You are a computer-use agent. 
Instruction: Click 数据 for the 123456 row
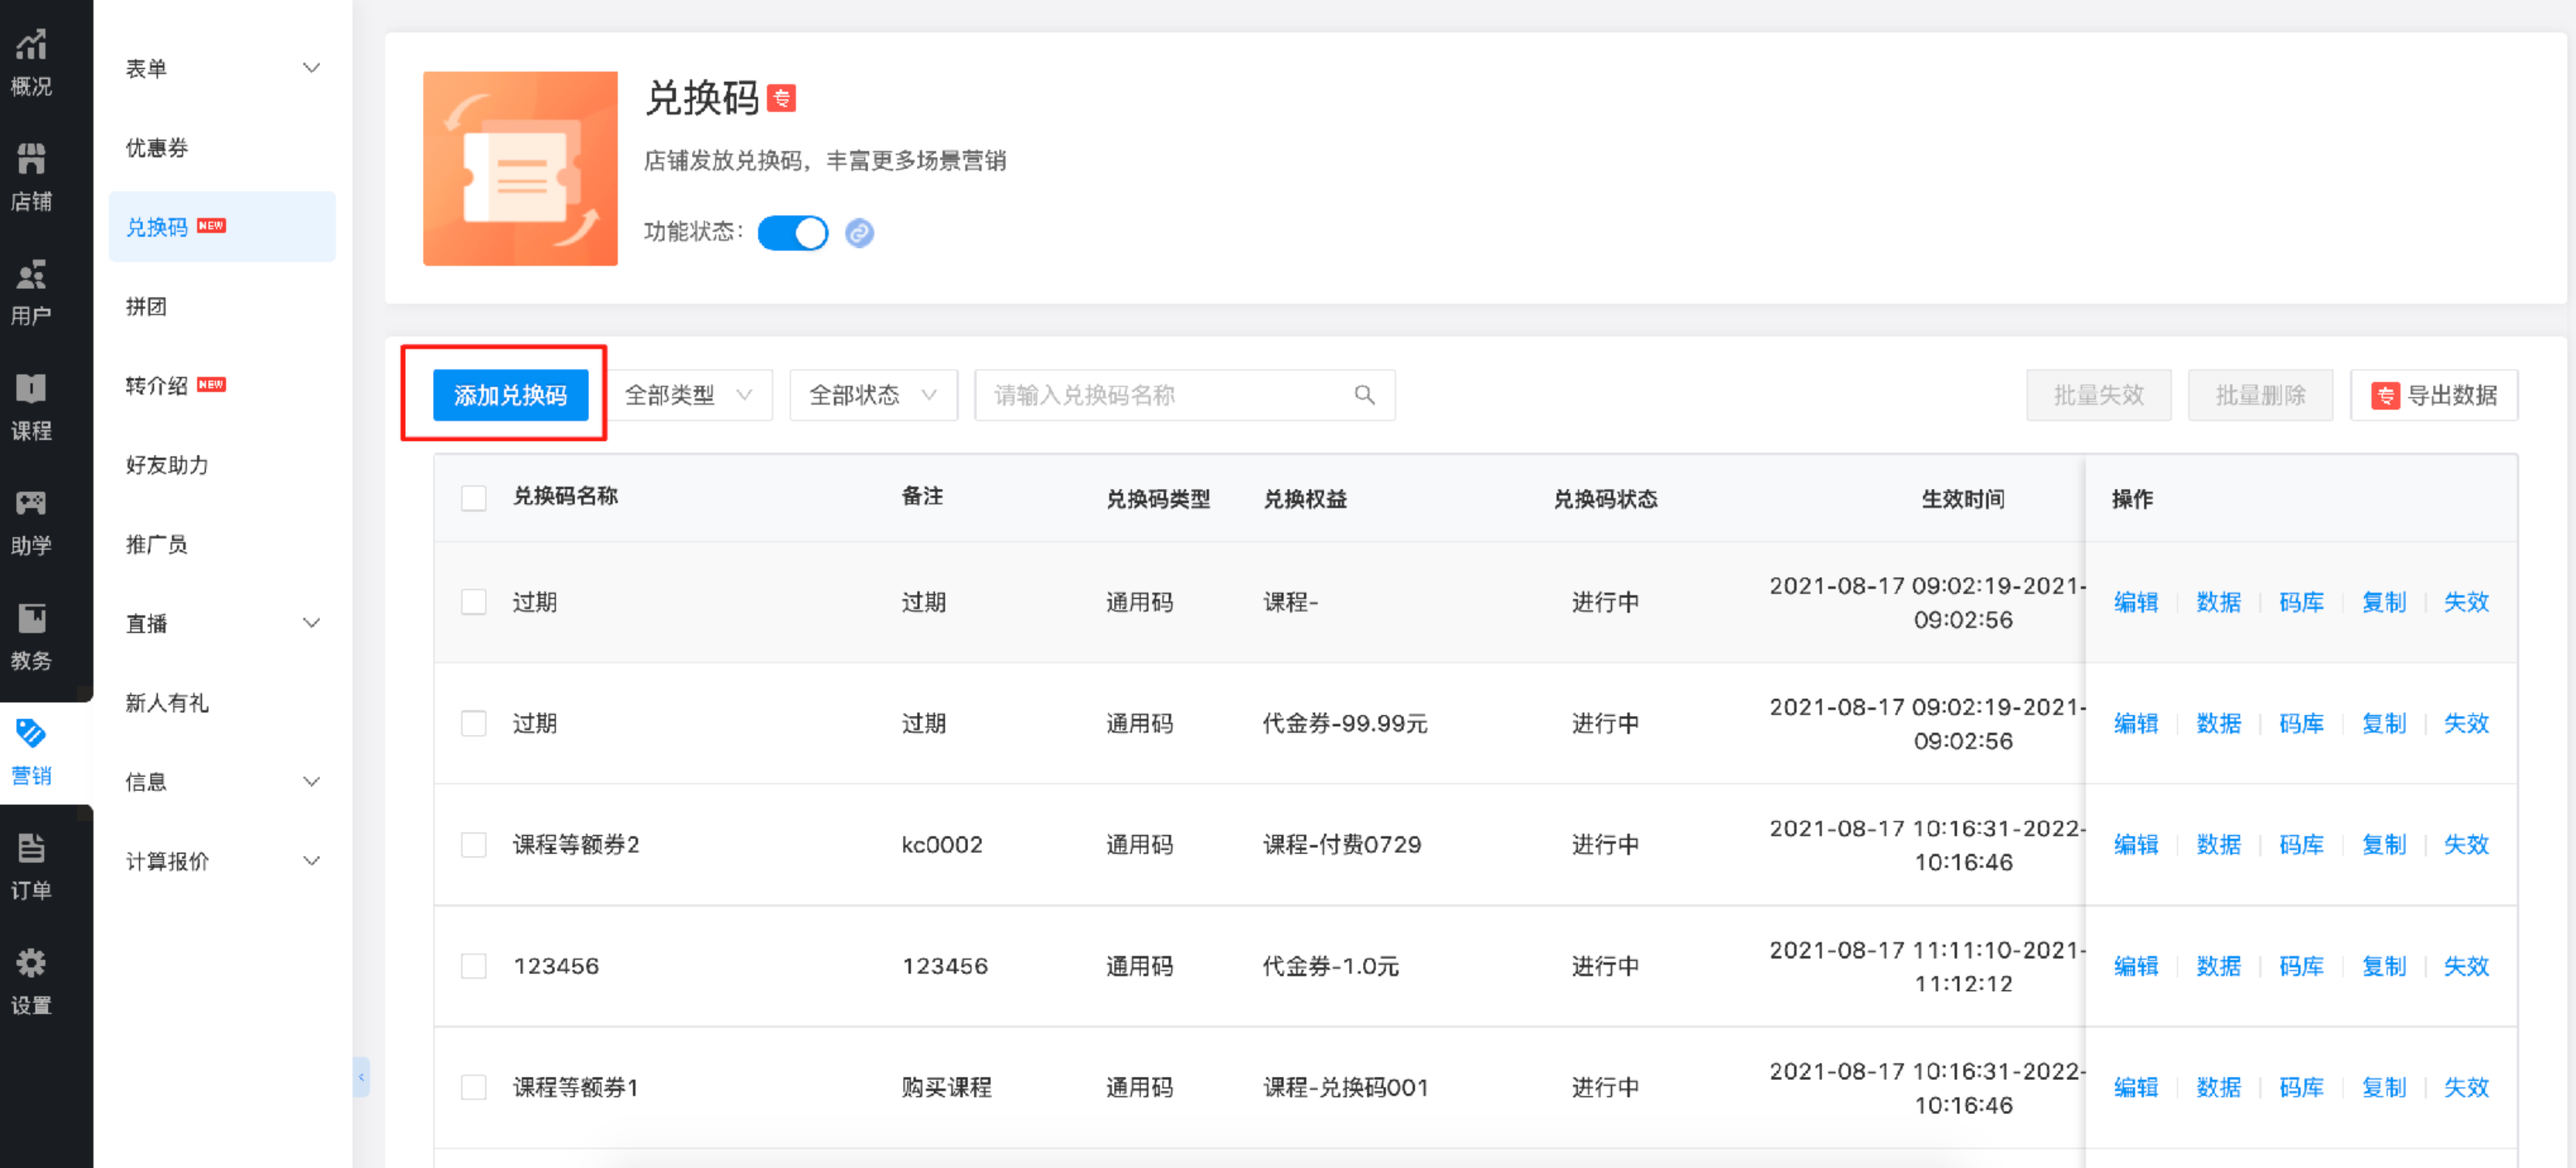coord(2218,966)
